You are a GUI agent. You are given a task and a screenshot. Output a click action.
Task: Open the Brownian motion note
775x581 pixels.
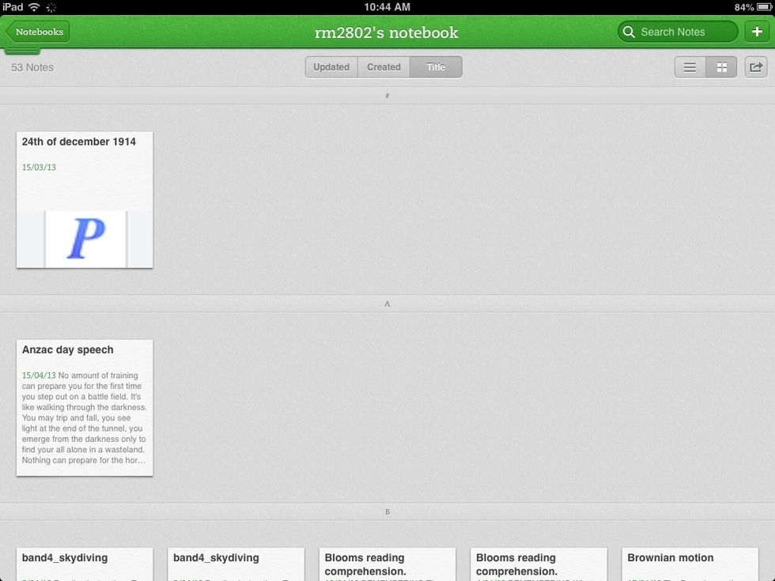(x=690, y=563)
